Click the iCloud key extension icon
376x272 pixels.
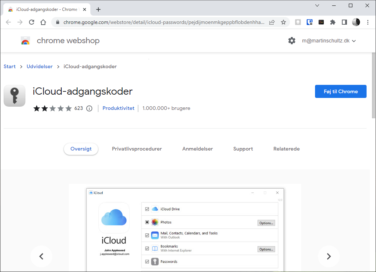(15, 96)
